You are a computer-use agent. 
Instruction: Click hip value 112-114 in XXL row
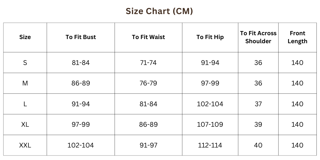(210, 145)
